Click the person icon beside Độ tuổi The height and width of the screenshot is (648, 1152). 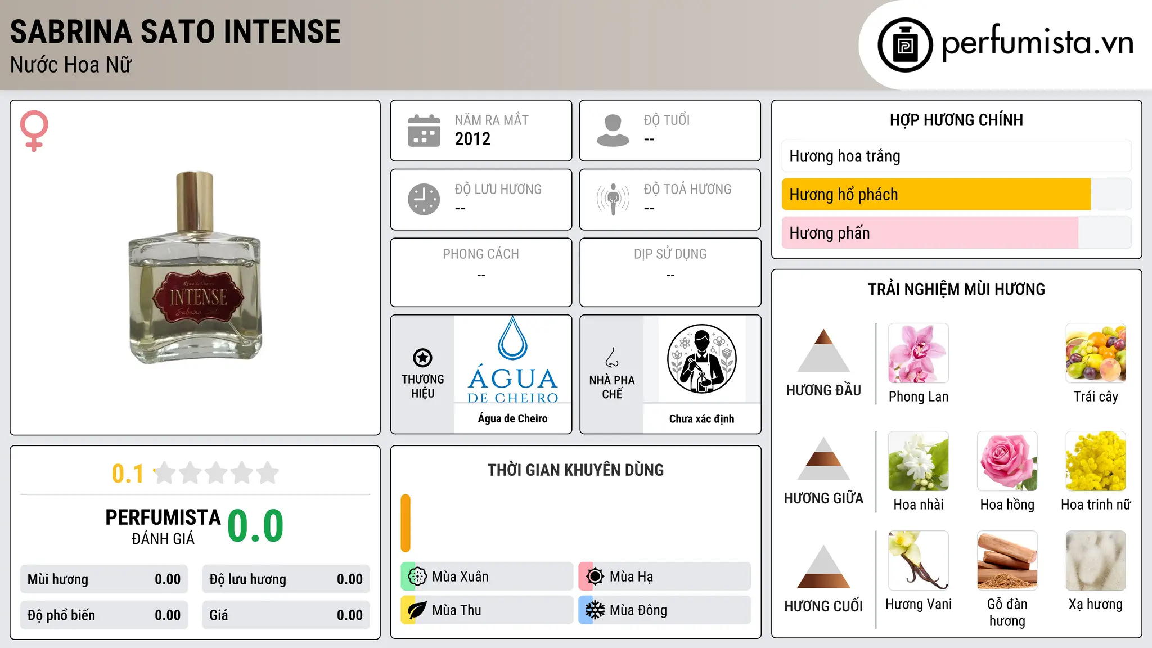[x=613, y=130]
